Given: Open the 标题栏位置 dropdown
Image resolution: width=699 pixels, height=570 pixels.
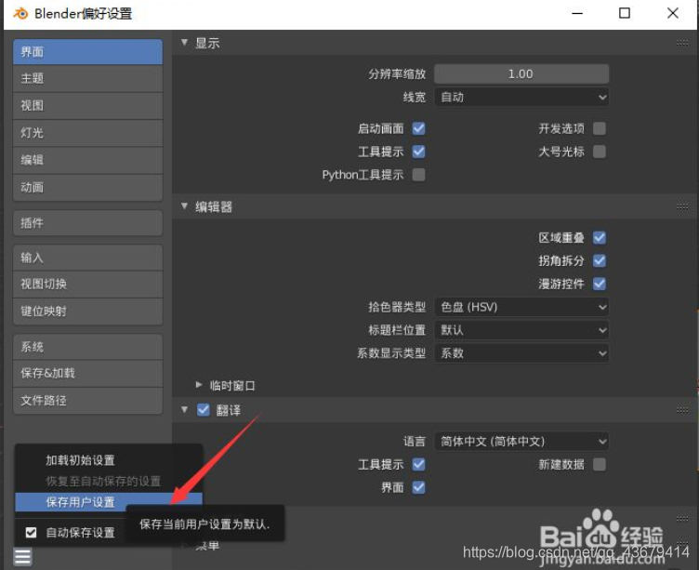Looking at the screenshot, I should tap(521, 330).
